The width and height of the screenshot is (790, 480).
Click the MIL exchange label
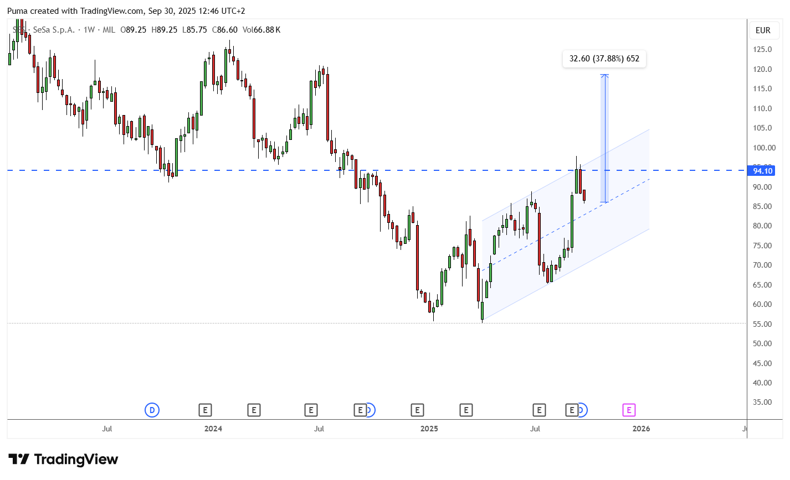[109, 30]
